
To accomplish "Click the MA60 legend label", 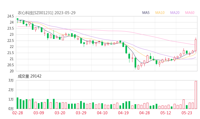I will click(190, 13).
